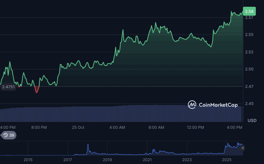Image resolution: width=264 pixels, height=164 pixels.
Task: Select 2025 on the navigator timeline
Action: (x=227, y=160)
